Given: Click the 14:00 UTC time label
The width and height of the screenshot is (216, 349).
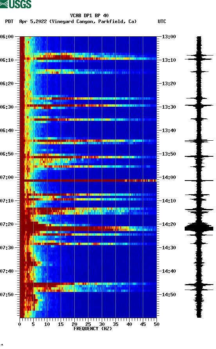Looking at the screenshot, I should pos(169,177).
